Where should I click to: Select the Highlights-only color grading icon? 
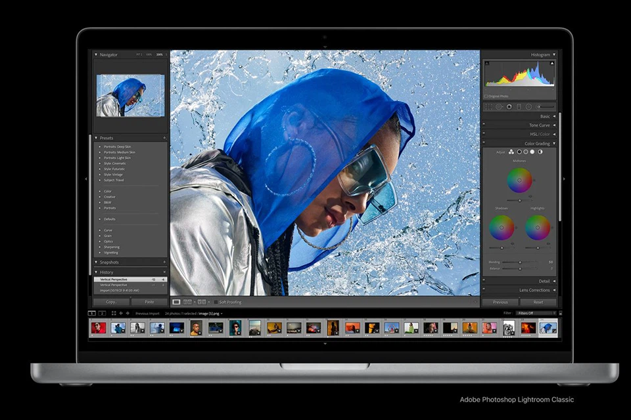(532, 152)
